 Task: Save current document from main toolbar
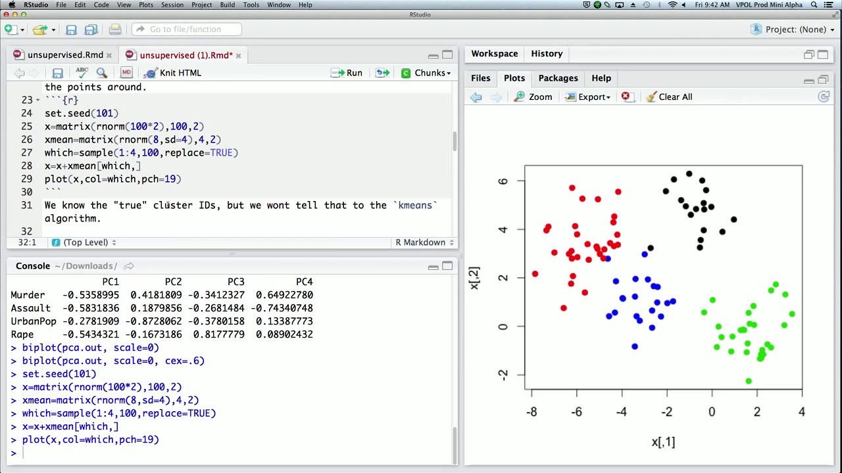pyautogui.click(x=71, y=30)
